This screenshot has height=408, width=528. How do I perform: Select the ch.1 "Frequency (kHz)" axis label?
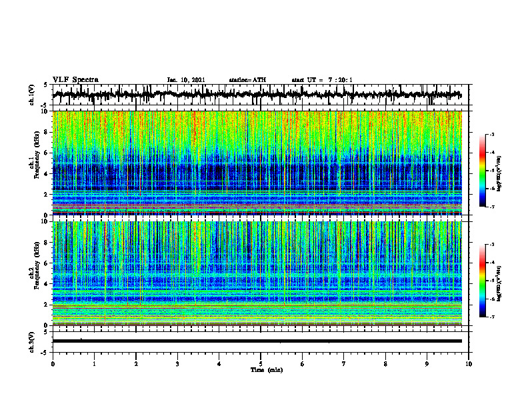(x=37, y=155)
